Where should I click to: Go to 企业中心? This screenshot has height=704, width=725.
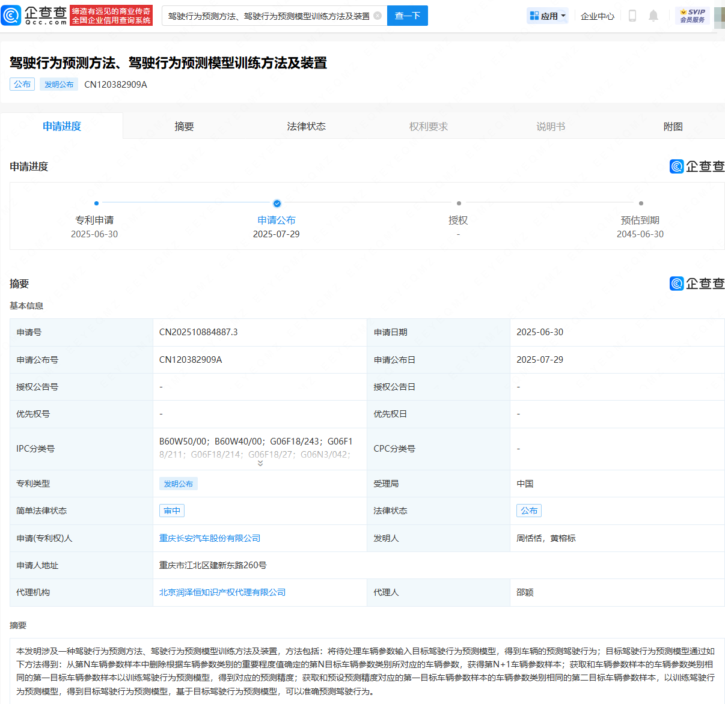pyautogui.click(x=598, y=16)
